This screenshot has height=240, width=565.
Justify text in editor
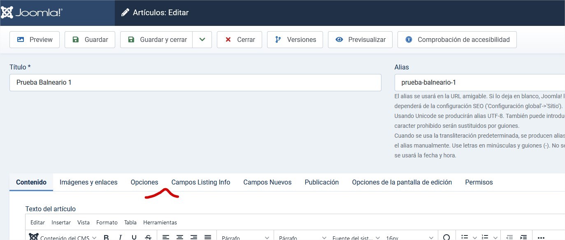click(208, 237)
